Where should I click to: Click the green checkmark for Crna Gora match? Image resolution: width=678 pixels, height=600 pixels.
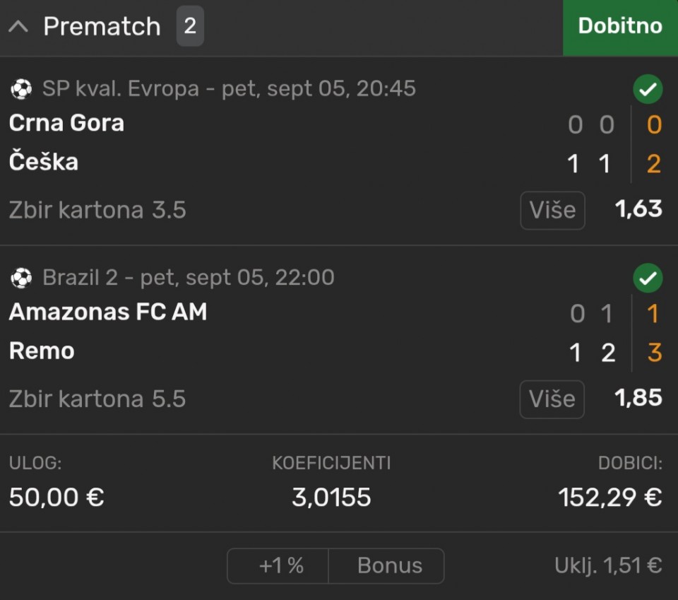click(x=648, y=90)
